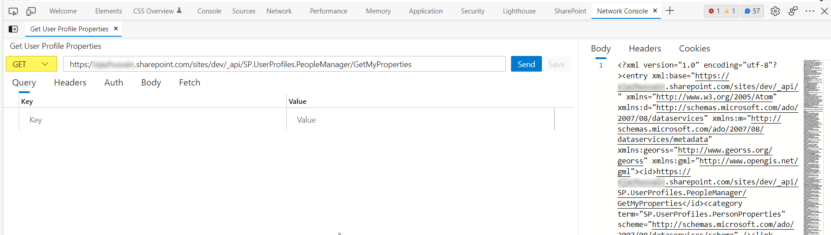The width and height of the screenshot is (831, 235).
Task: Toggle device emulation mode icon
Action: (31, 11)
